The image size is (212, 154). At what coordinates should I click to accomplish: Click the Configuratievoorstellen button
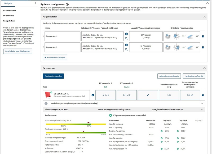[53, 76]
